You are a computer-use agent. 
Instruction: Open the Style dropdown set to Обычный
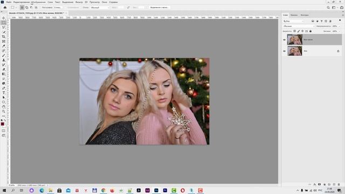coord(100,8)
